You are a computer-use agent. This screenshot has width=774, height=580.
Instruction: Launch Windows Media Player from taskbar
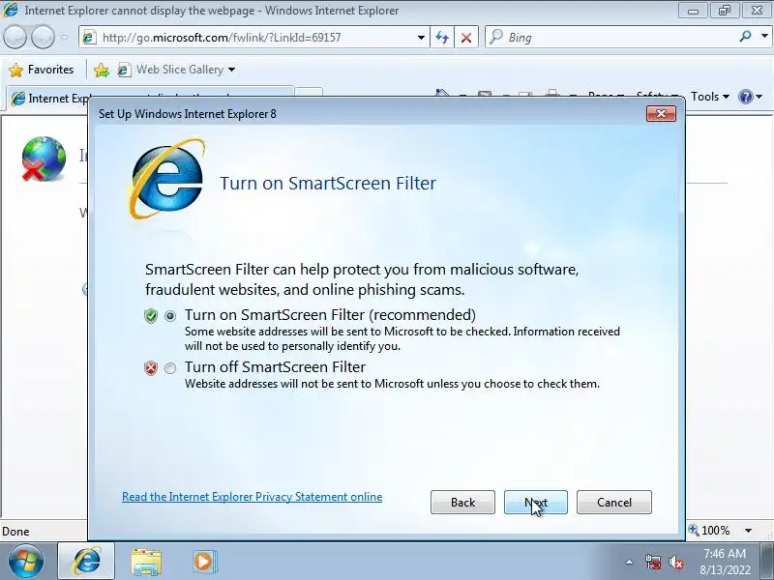coord(203,562)
